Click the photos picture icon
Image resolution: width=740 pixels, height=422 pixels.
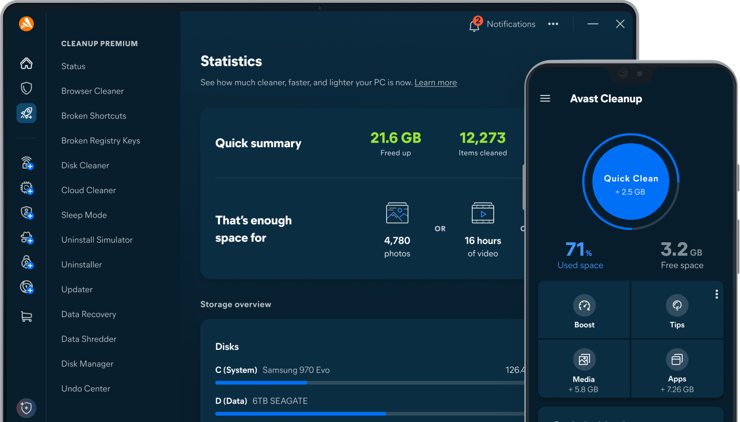coord(397,213)
